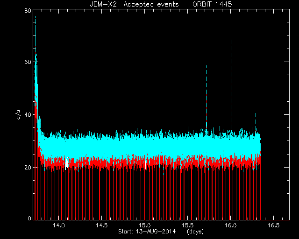Select the 20 y-axis tick label
The height and width of the screenshot is (239, 299).
tap(28, 167)
